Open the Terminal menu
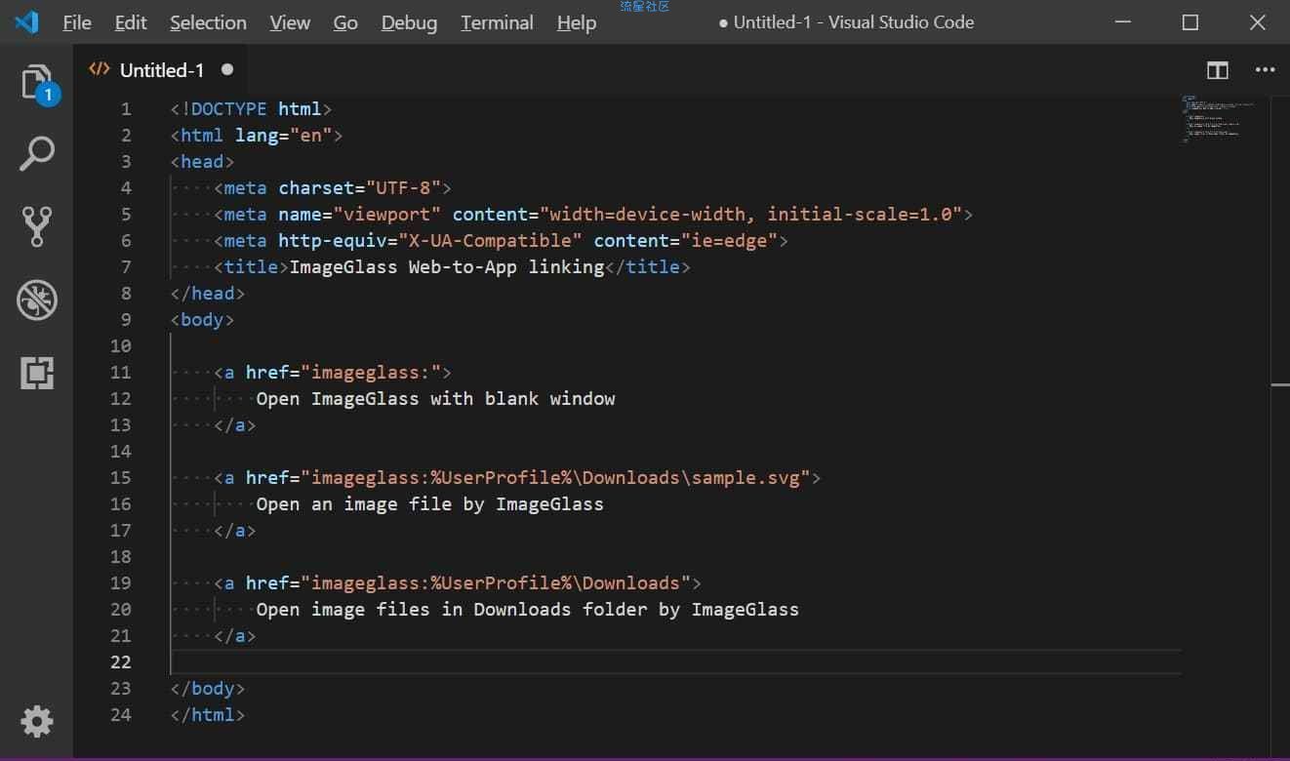The height and width of the screenshot is (761, 1290). 497,22
